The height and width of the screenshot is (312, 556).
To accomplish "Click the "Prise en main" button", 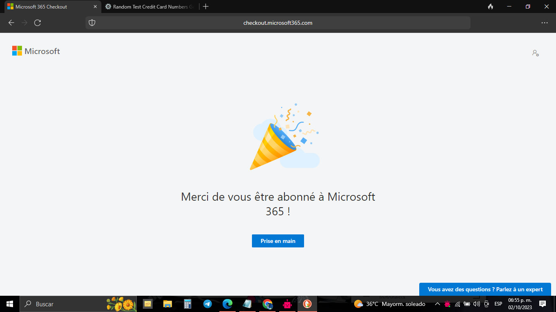I will 278,241.
